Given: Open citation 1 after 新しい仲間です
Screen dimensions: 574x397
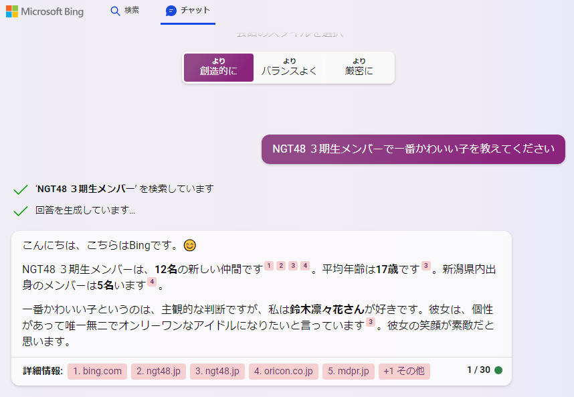Looking at the screenshot, I should point(269,266).
